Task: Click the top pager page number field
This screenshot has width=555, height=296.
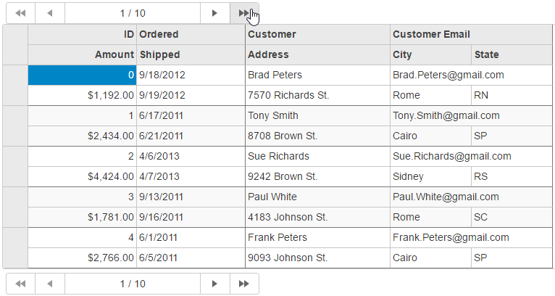Action: [133, 13]
